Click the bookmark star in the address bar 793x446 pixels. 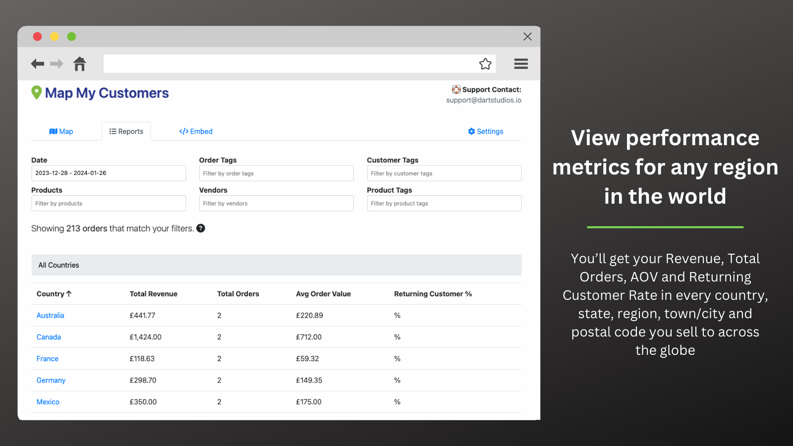485,63
